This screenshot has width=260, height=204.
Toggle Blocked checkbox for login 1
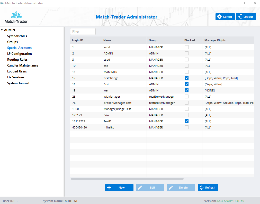(186, 47)
